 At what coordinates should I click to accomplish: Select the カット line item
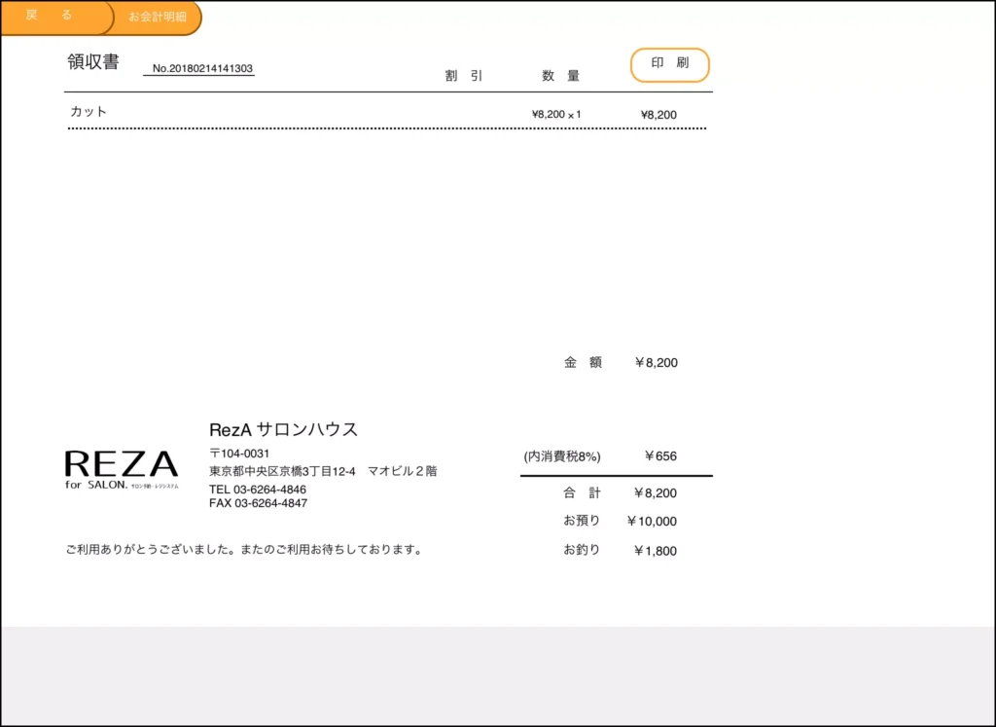click(x=89, y=112)
